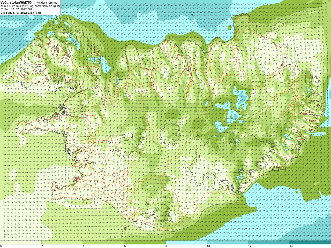Select the dark teal above-14 legend swatch

coord(310,243)
